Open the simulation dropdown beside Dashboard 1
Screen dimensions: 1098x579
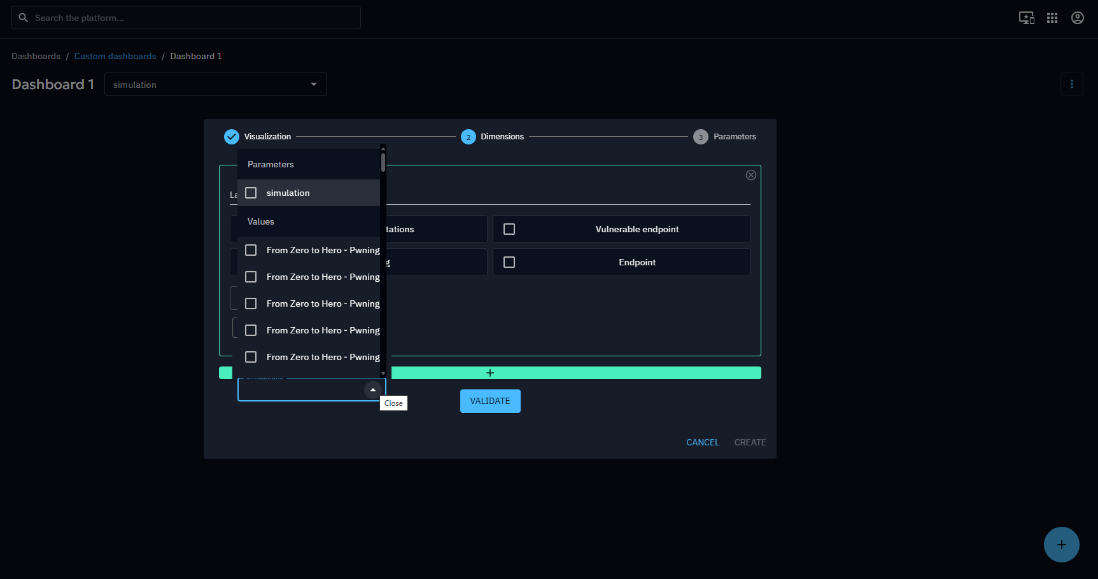(x=215, y=85)
